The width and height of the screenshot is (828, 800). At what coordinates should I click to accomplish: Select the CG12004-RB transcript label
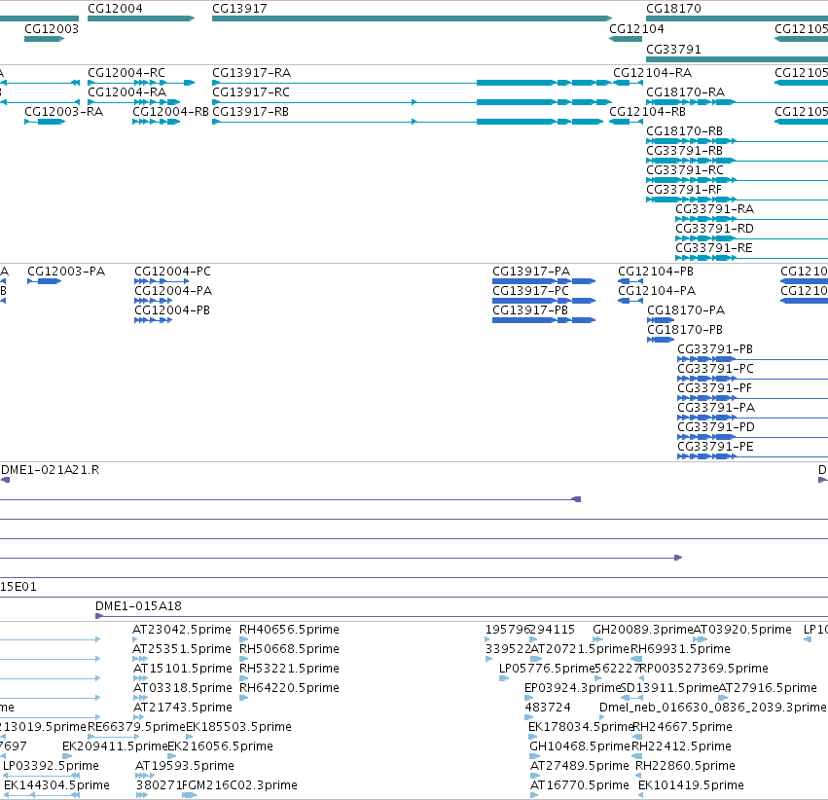click(x=170, y=111)
